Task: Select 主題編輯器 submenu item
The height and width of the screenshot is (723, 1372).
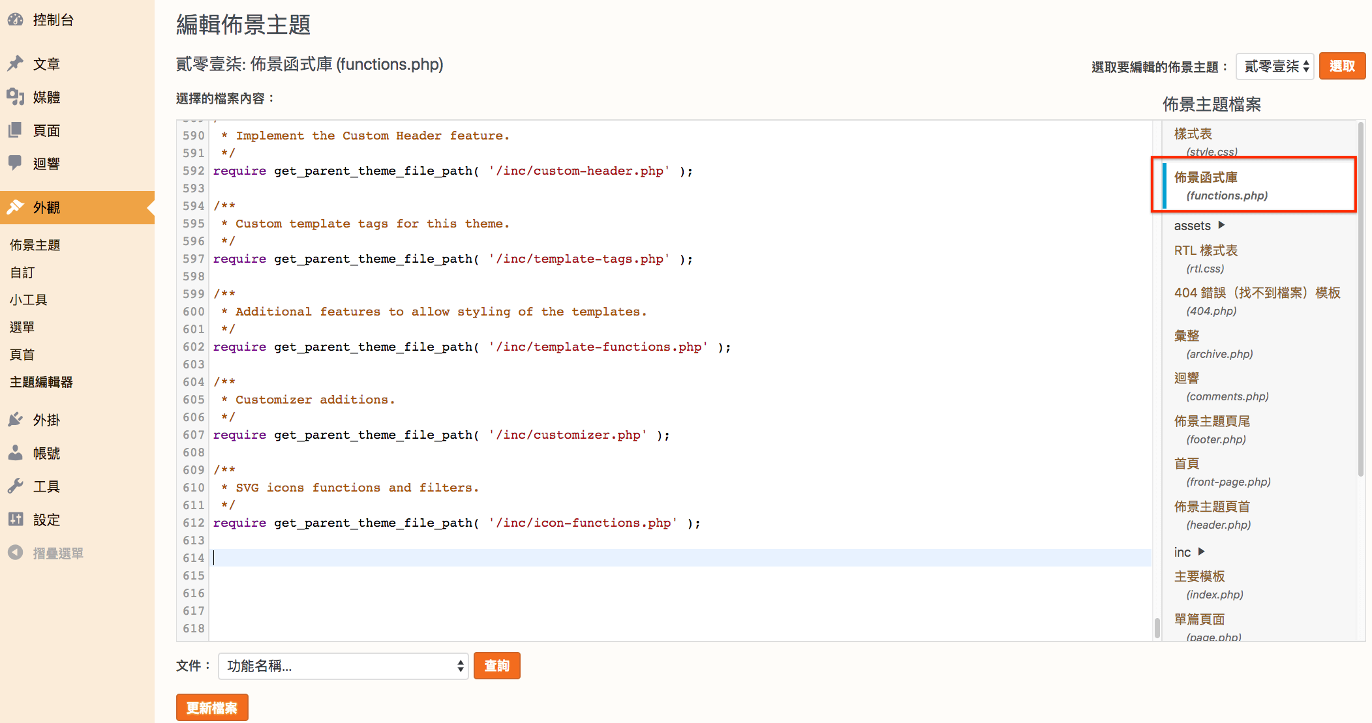Action: [x=41, y=382]
